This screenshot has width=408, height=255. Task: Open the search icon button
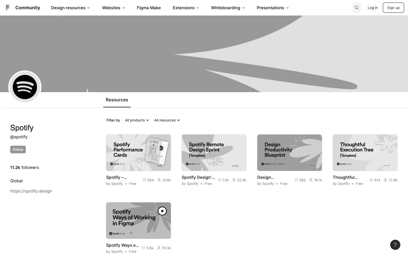(357, 8)
